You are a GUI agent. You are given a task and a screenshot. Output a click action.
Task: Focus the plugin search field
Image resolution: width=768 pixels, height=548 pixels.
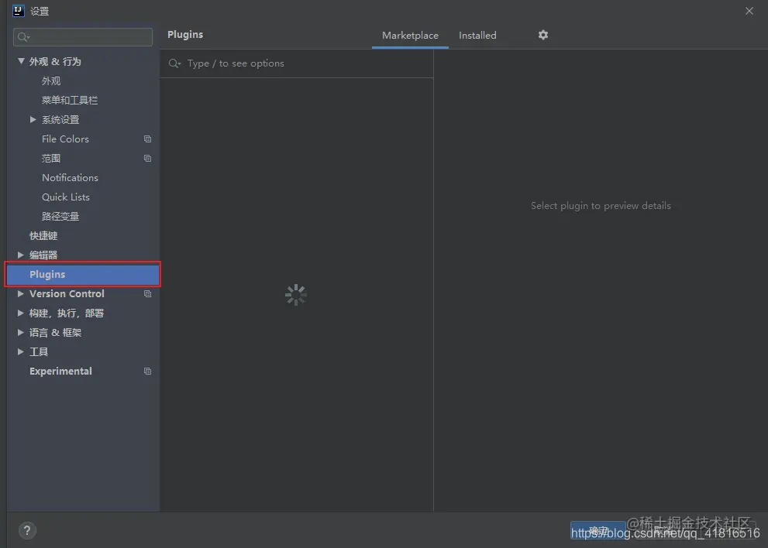(296, 63)
